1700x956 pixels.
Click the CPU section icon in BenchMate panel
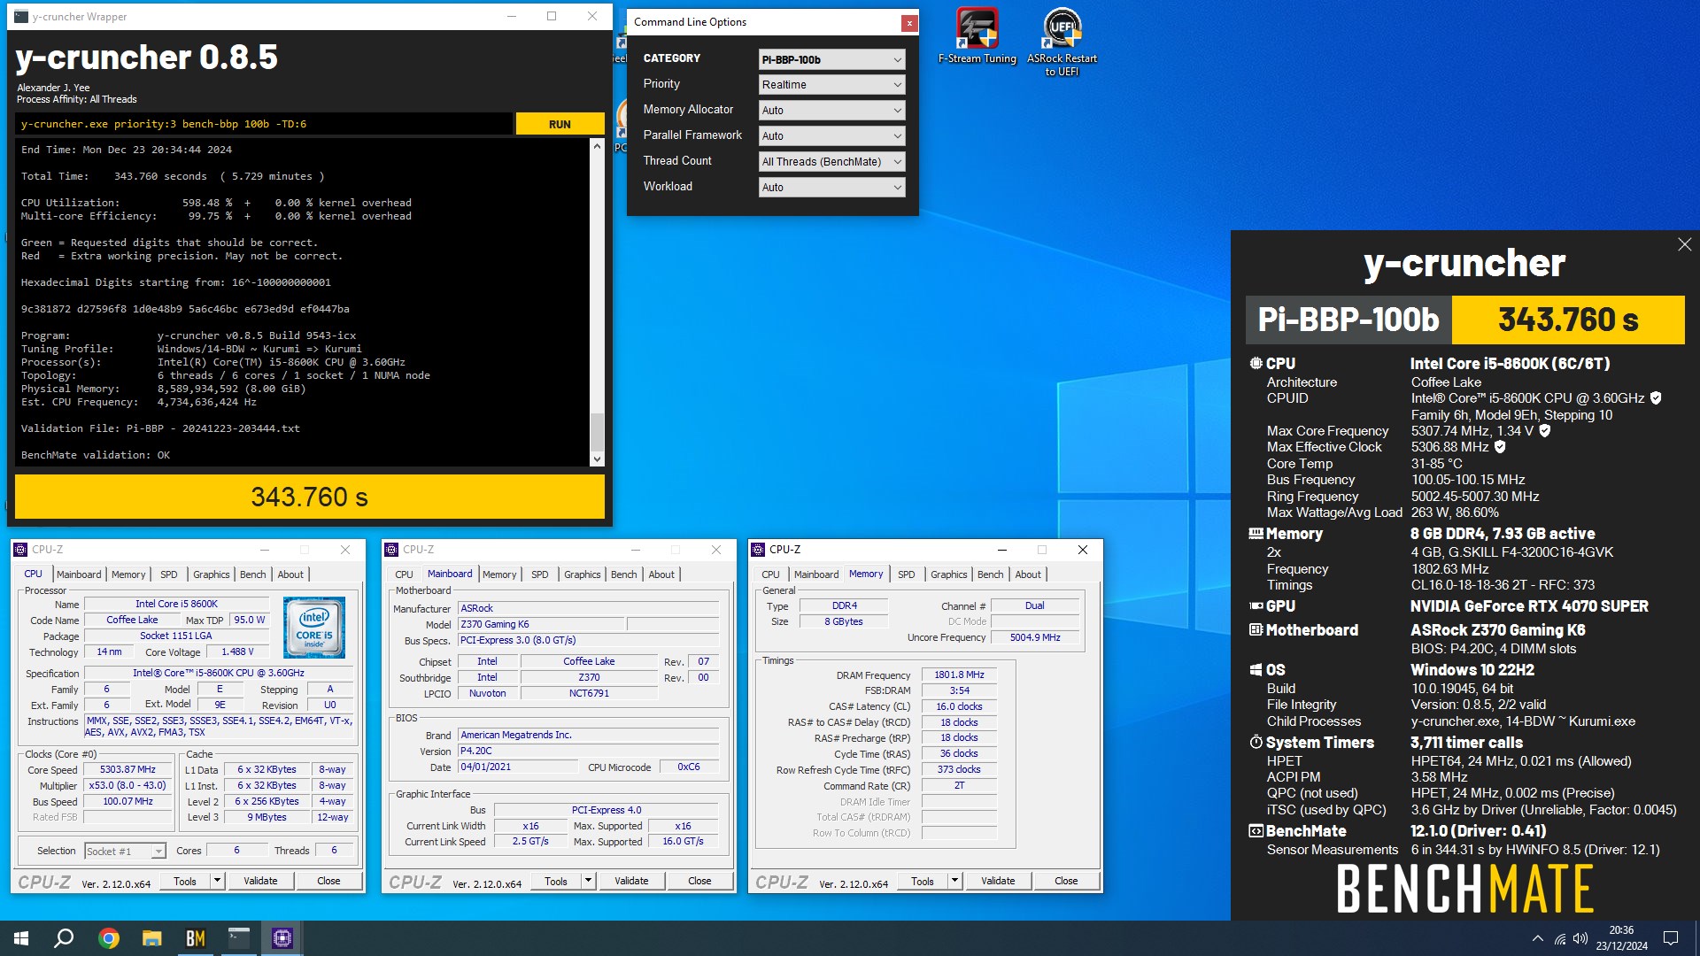[1256, 363]
